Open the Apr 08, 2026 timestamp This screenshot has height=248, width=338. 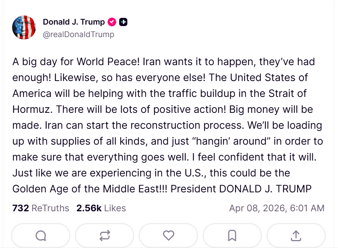(276, 208)
